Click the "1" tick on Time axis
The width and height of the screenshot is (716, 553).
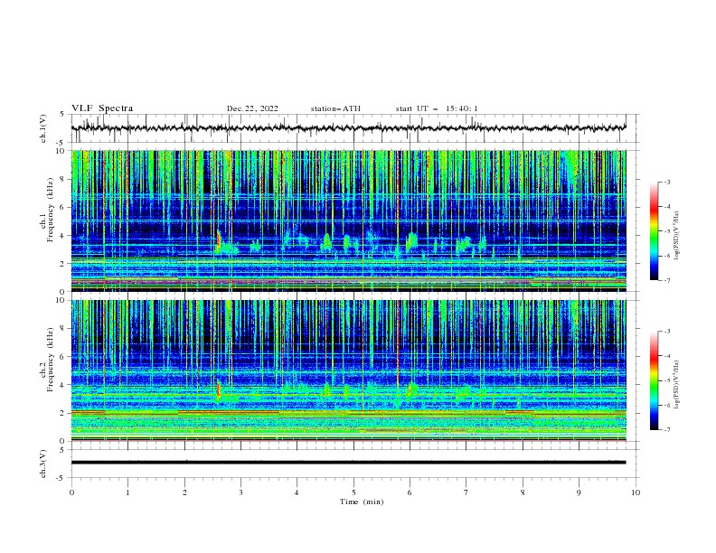(127, 492)
